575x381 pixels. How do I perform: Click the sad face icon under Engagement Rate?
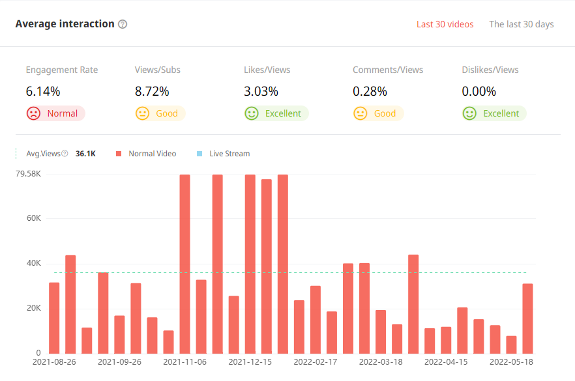coord(33,113)
